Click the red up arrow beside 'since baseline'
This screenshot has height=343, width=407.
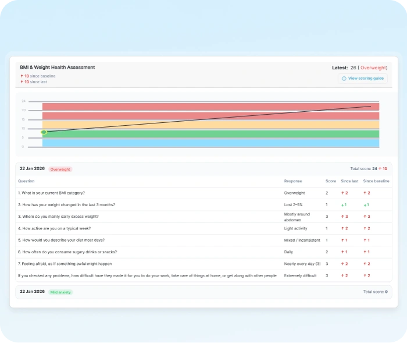tap(22, 76)
